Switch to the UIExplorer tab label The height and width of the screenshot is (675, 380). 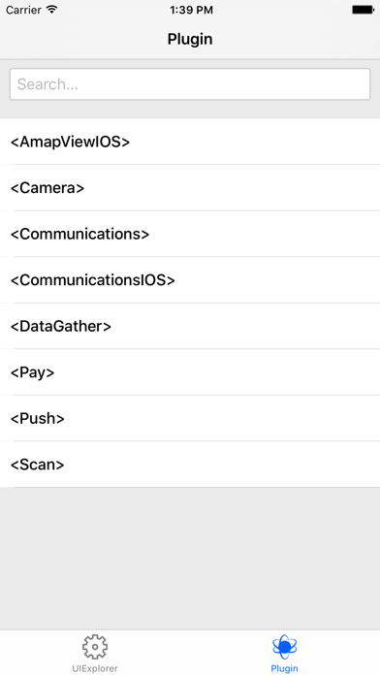(95, 668)
